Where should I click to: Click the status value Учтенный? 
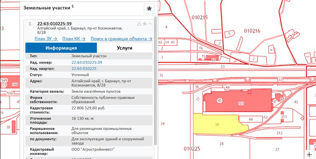pos(80,75)
